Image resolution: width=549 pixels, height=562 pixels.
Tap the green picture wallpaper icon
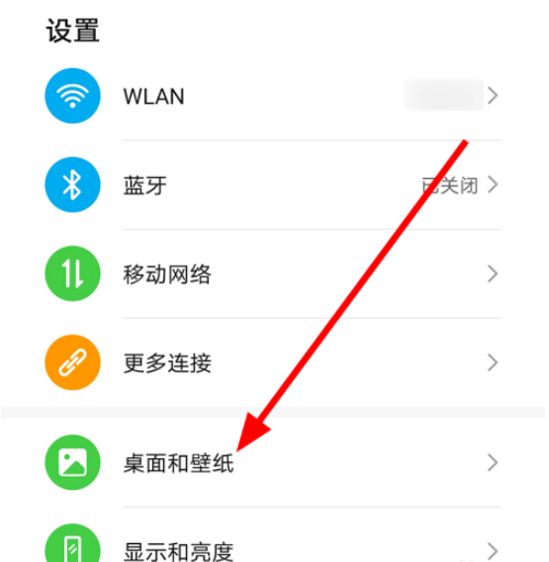pos(72,462)
